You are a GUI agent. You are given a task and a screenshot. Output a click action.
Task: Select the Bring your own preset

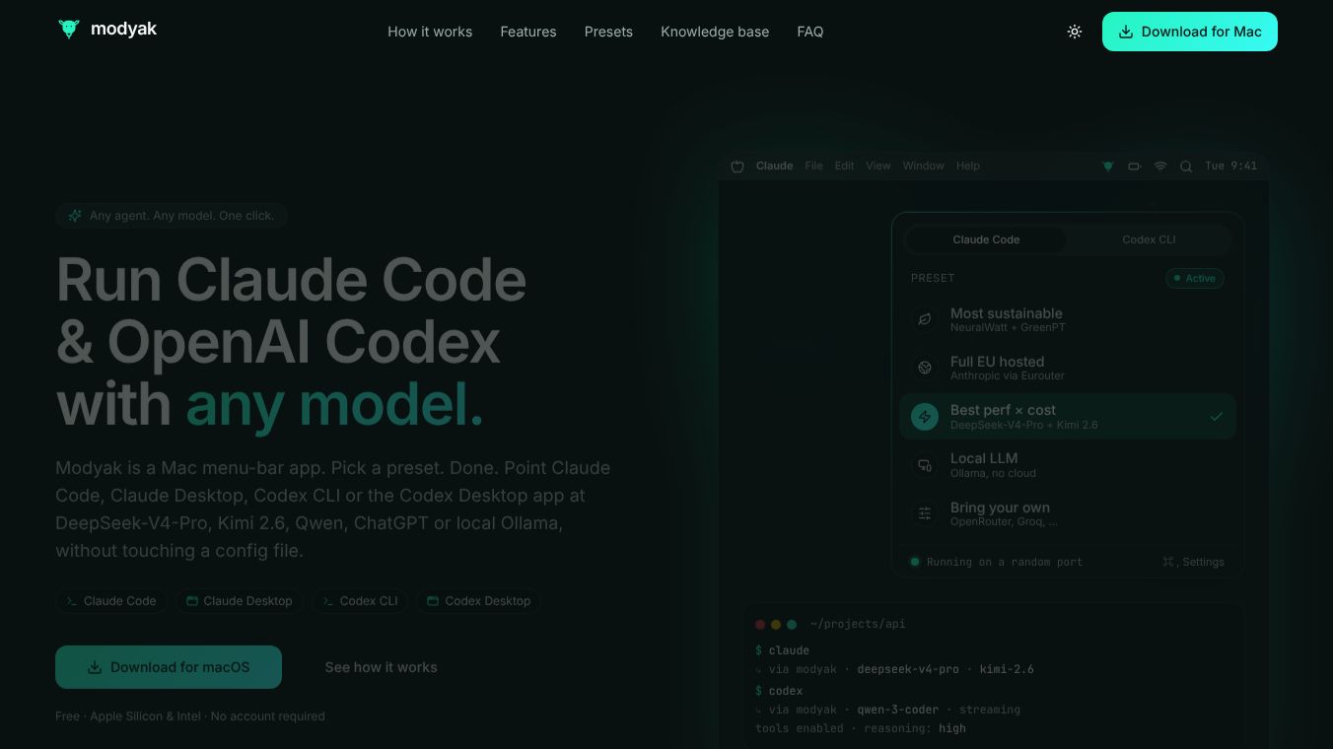(1068, 513)
